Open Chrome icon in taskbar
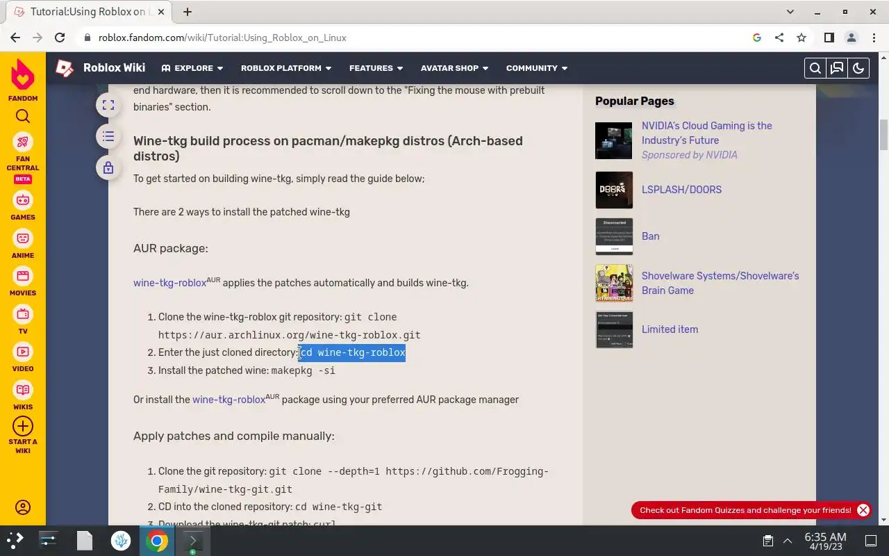Screen dimensions: 889x556 (x=157, y=541)
